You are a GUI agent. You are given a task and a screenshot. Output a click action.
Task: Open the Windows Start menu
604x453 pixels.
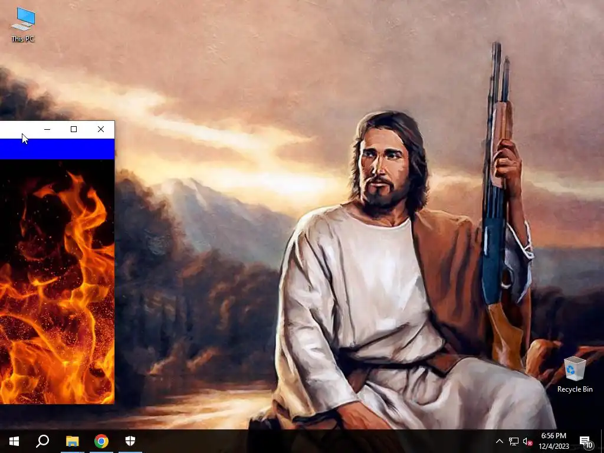14,441
